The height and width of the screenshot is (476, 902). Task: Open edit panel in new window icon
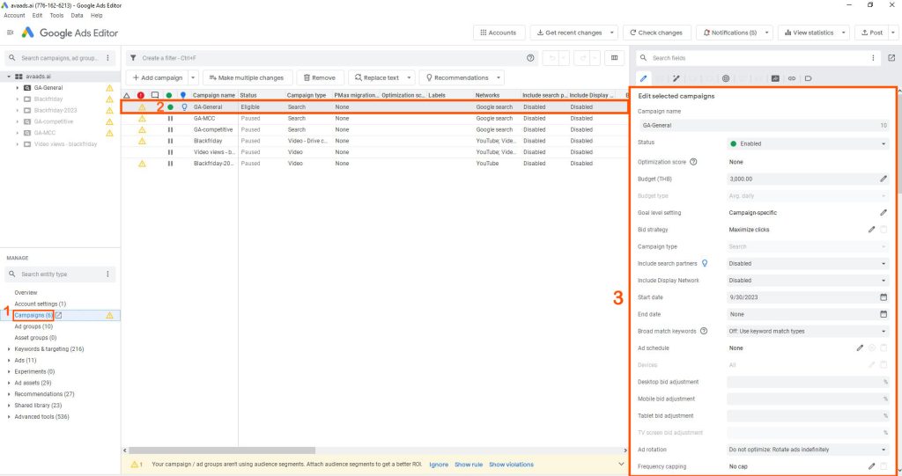[891, 58]
